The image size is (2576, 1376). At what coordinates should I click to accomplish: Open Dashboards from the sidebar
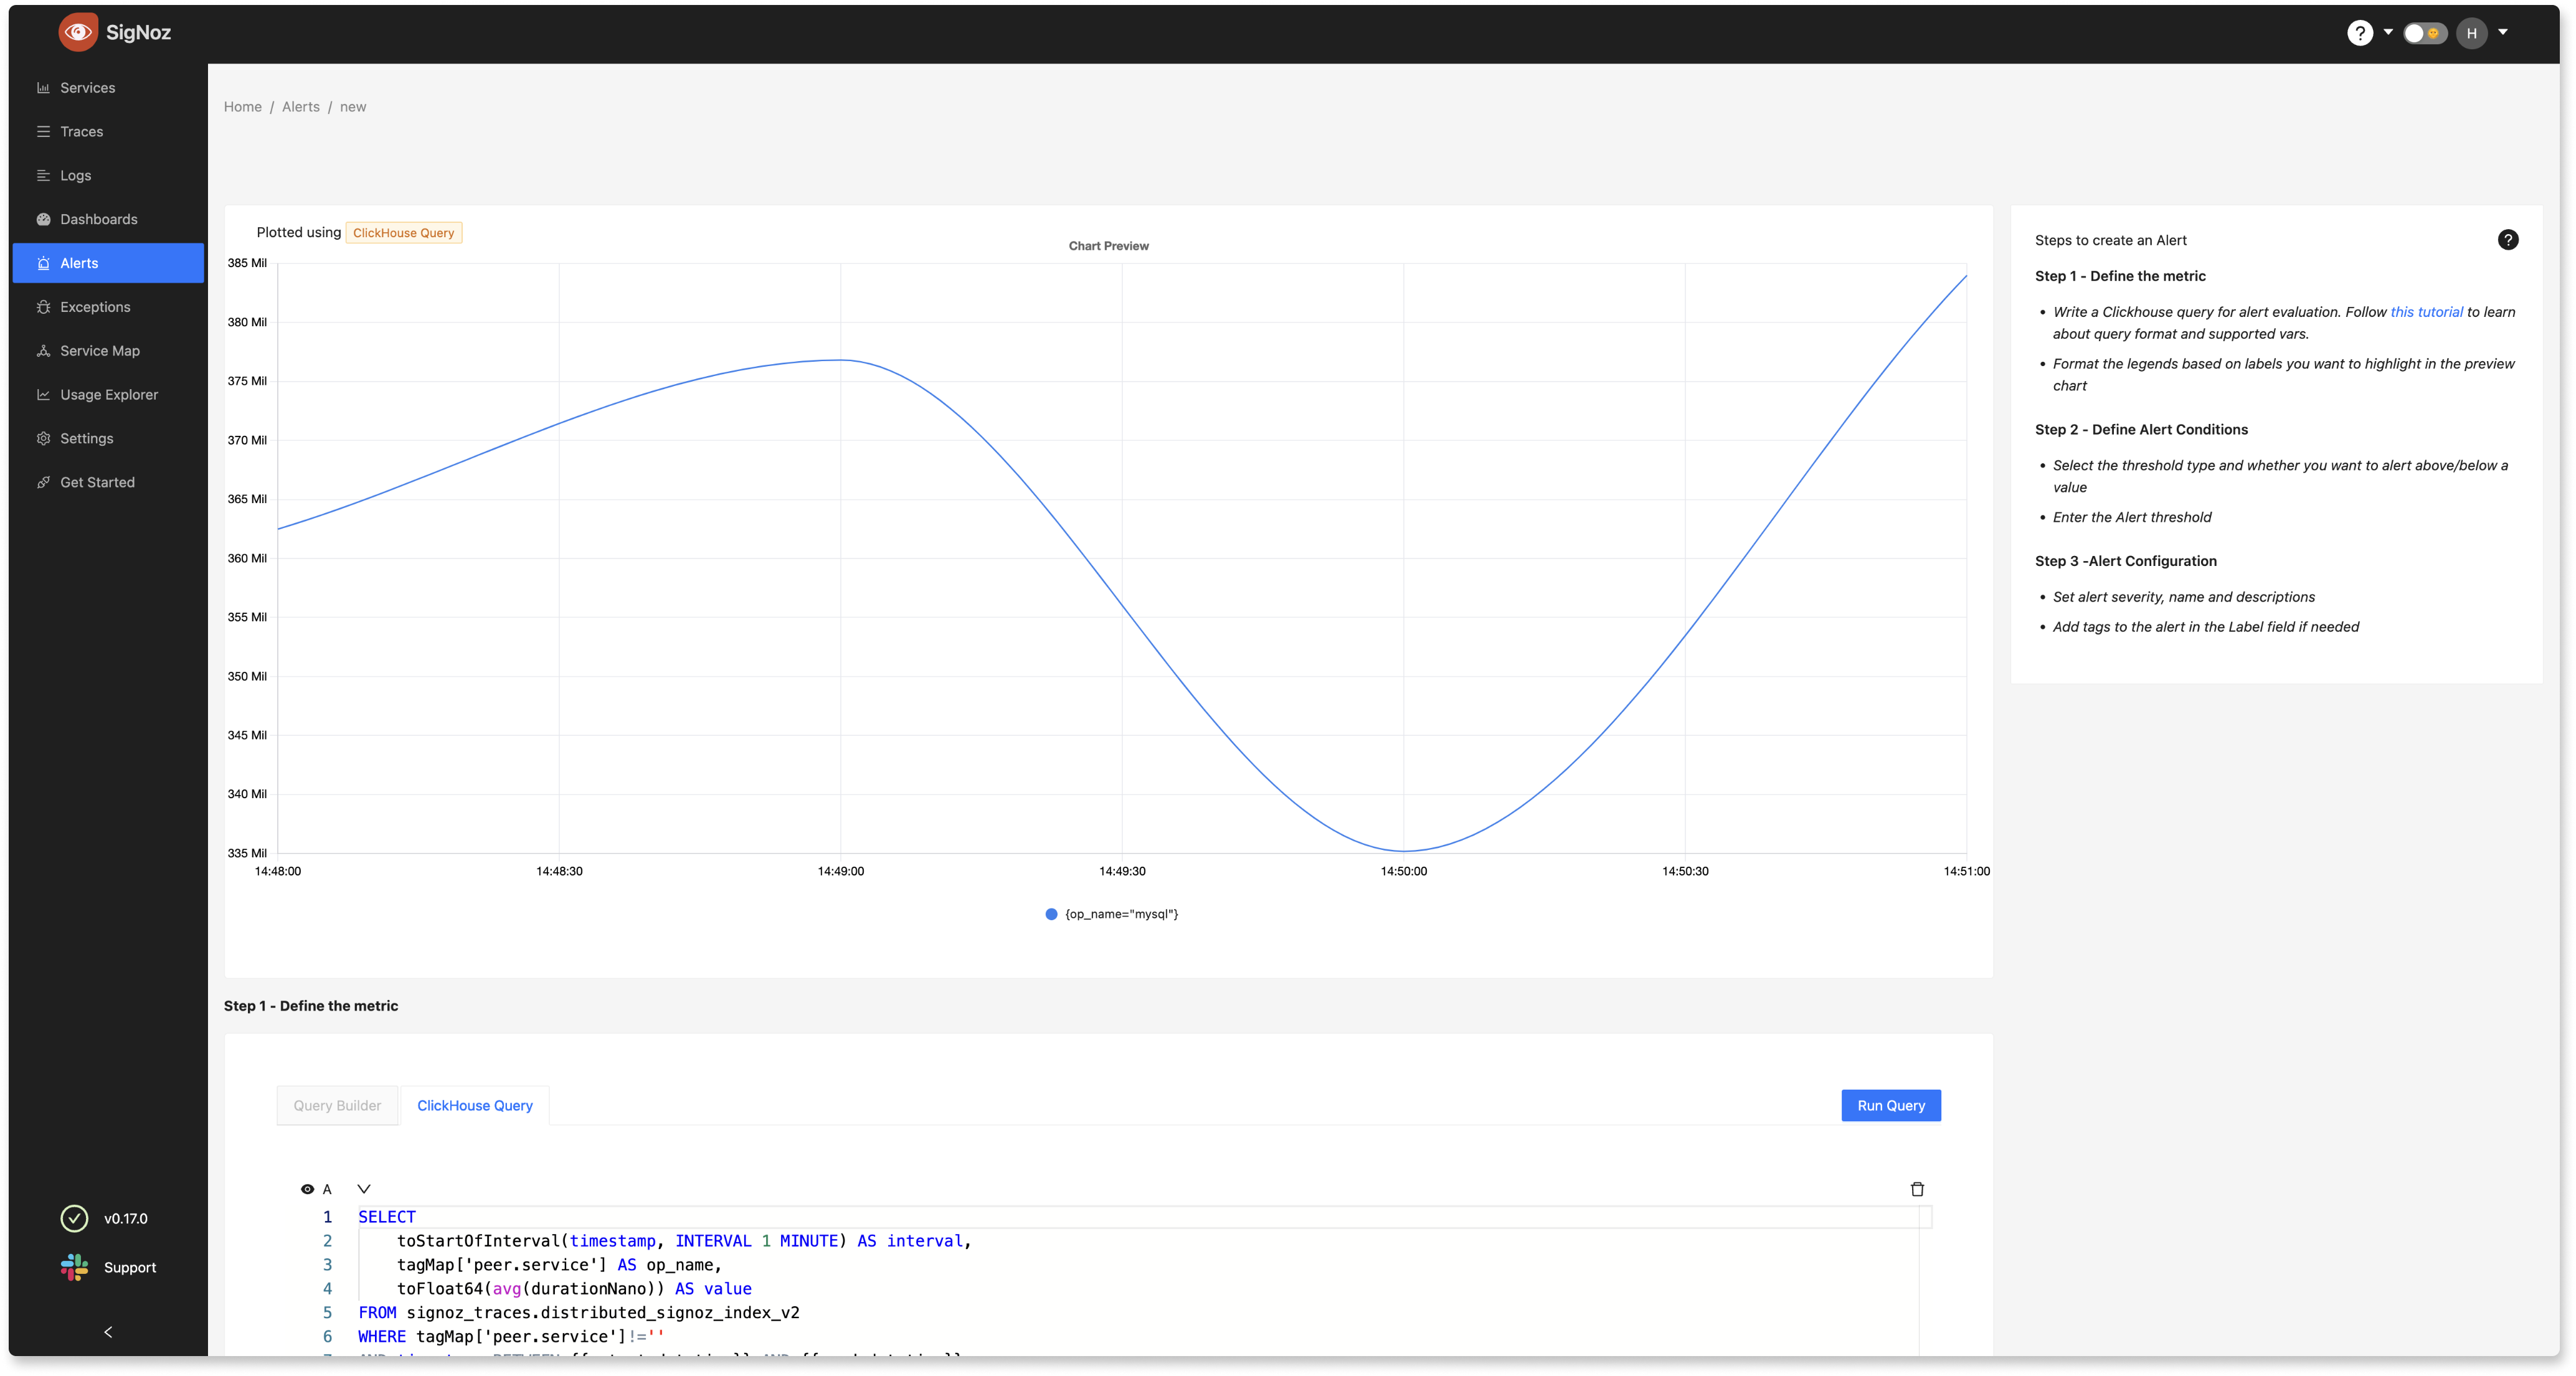[108, 219]
